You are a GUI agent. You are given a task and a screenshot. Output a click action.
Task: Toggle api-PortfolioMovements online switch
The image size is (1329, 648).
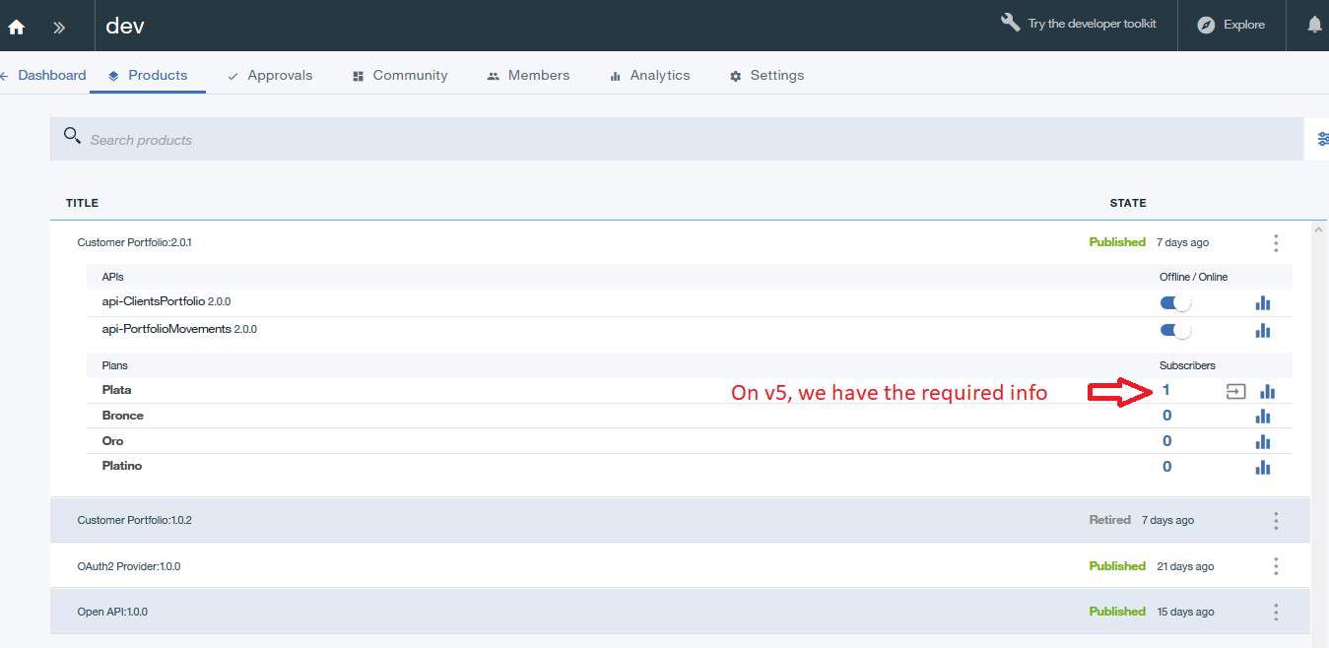(1175, 331)
